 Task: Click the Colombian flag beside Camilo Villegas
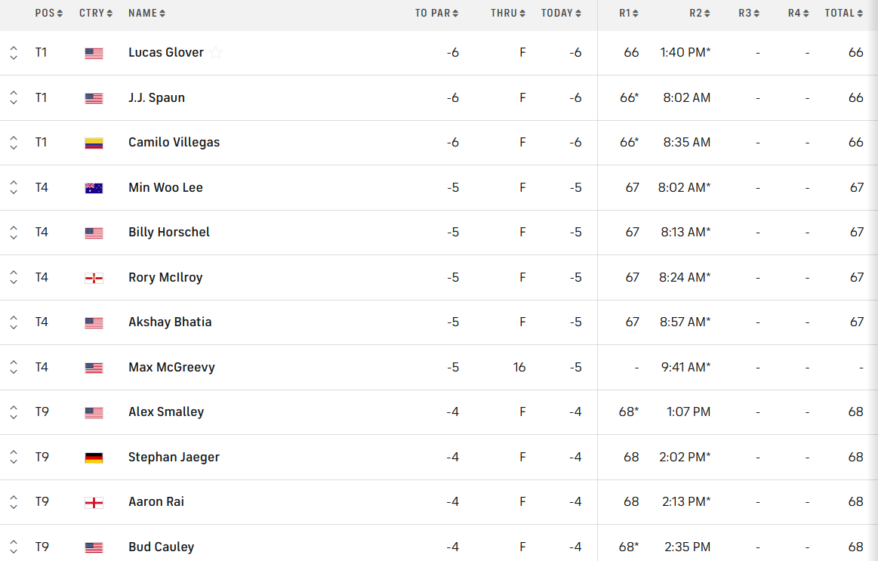(94, 143)
